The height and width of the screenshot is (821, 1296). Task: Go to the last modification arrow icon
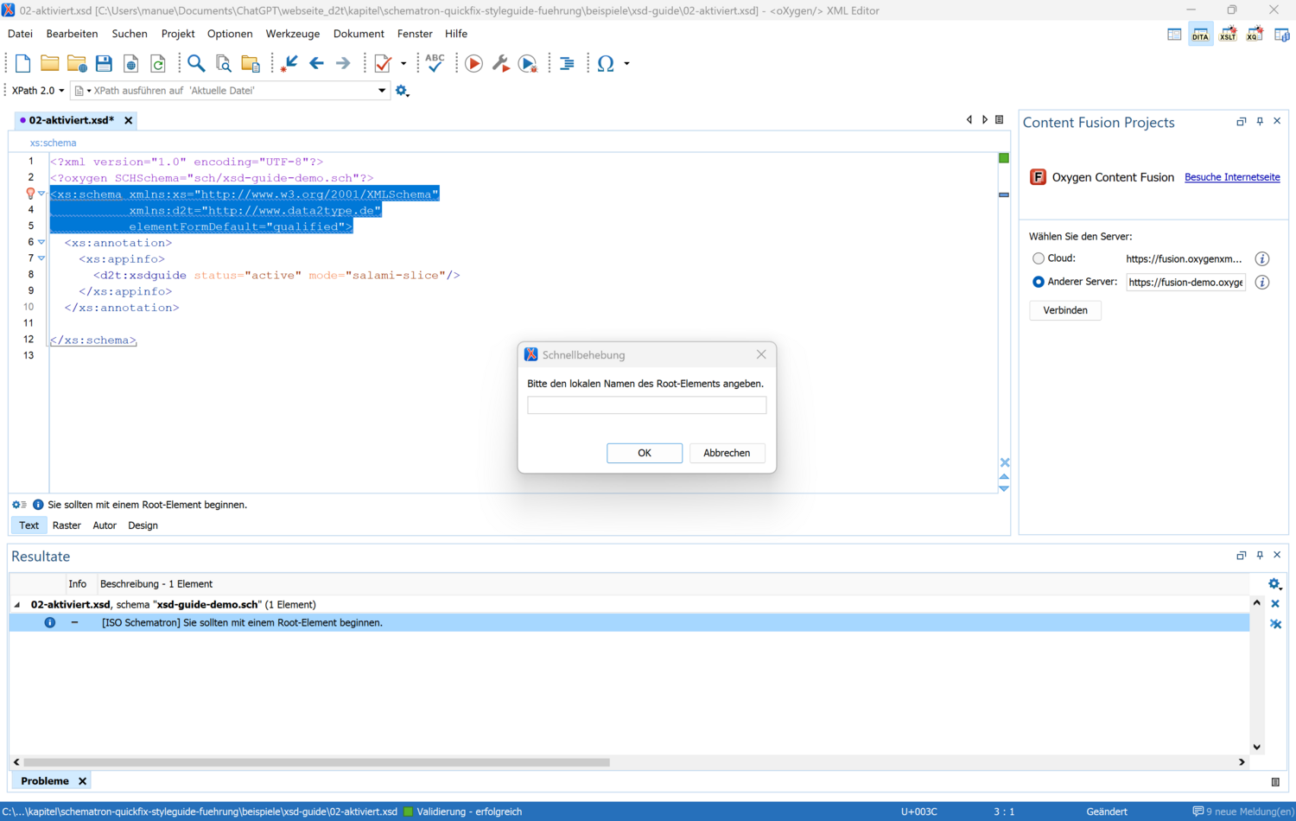click(289, 63)
